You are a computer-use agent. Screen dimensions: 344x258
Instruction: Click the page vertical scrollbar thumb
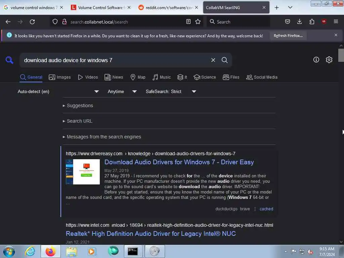click(341, 55)
